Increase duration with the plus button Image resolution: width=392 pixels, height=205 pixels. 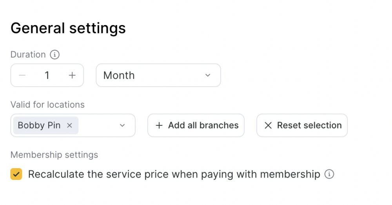pyautogui.click(x=72, y=75)
